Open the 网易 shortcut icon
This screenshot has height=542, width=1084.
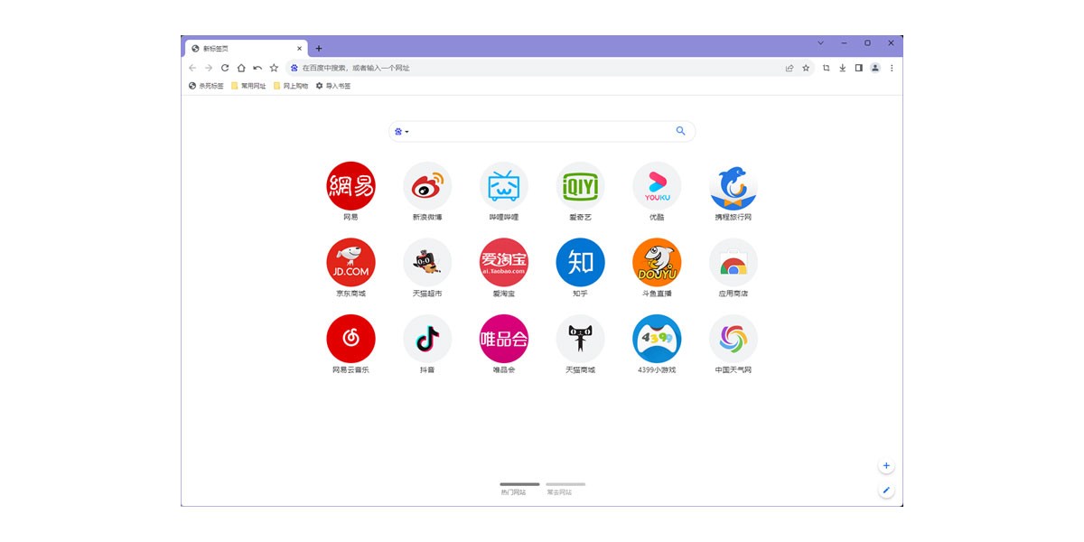click(350, 186)
